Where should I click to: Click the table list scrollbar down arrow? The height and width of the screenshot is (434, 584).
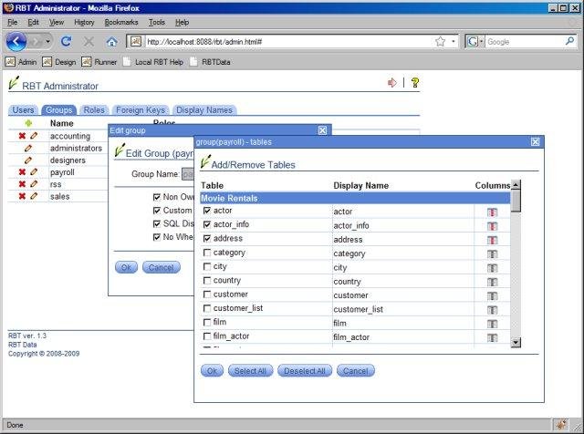click(516, 343)
